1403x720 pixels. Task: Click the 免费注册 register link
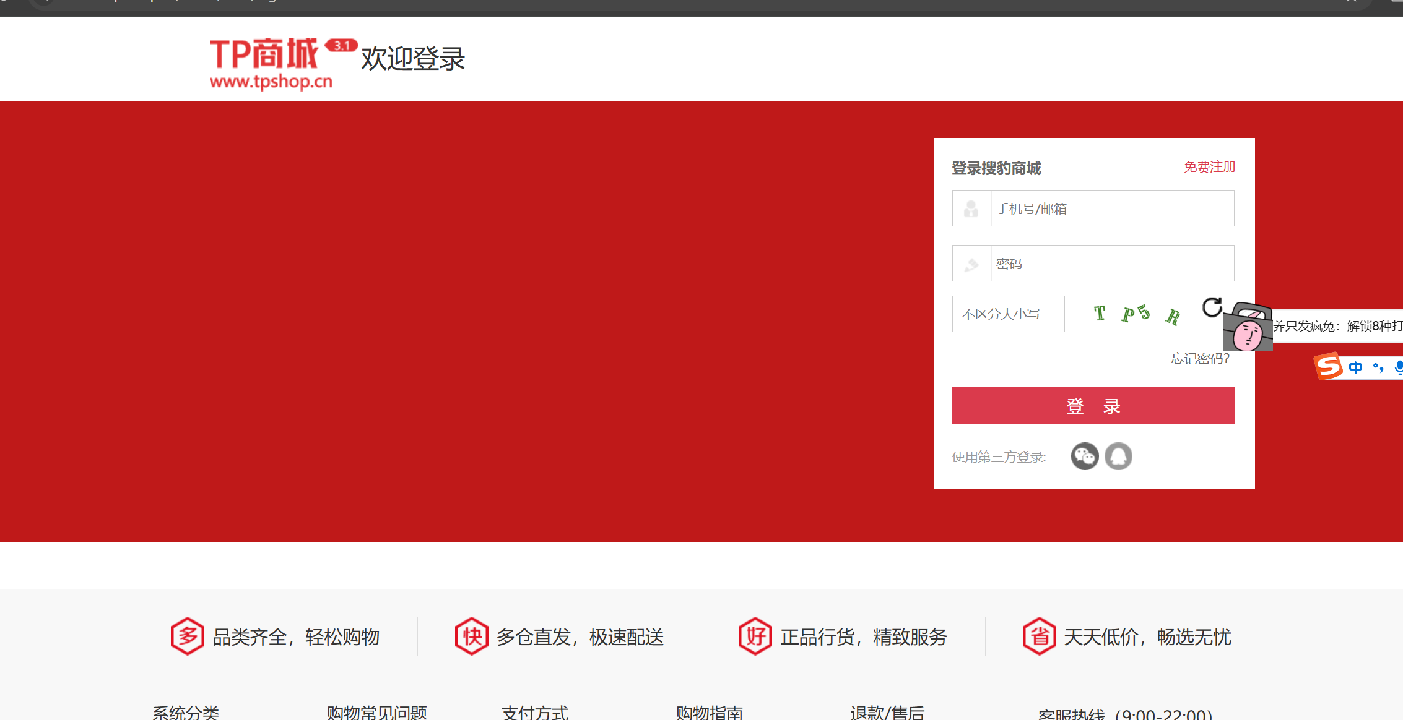[1209, 167]
